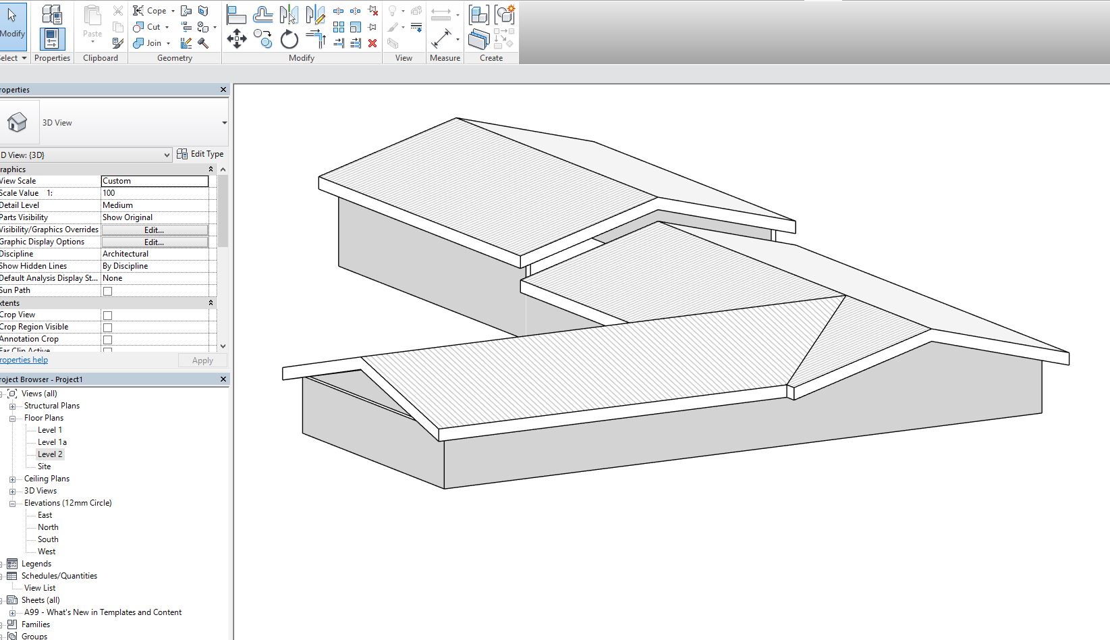1110x640 pixels.
Task: Open Level 1a floor plan
Action: (x=52, y=442)
